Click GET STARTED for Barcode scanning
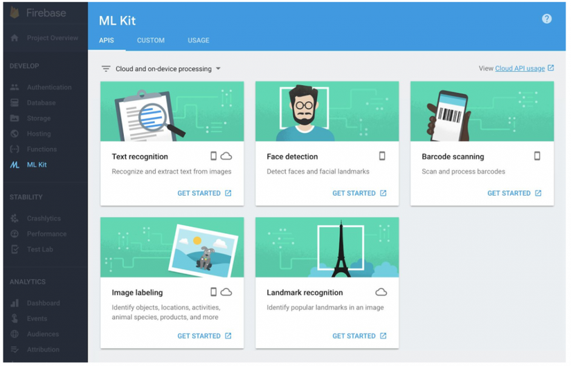The height and width of the screenshot is (366, 571). pyautogui.click(x=514, y=193)
